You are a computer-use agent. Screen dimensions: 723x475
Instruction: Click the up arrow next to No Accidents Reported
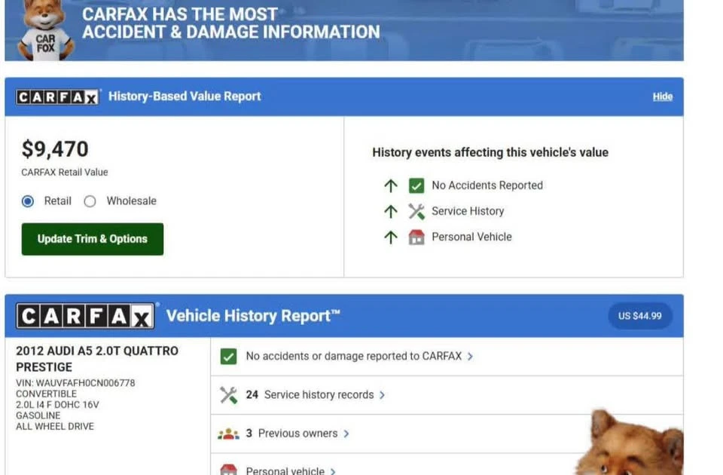(391, 185)
